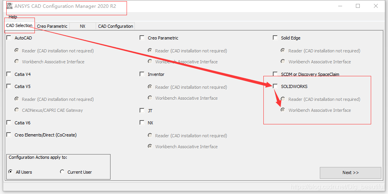
Task: Enable the Solid Edge checkbox
Action: click(x=275, y=38)
